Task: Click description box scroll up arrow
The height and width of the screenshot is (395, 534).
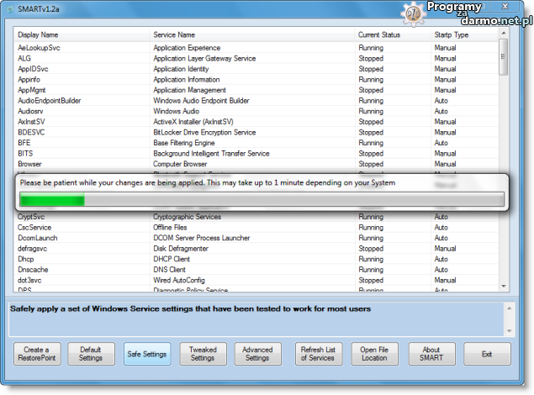Action: tap(510, 308)
